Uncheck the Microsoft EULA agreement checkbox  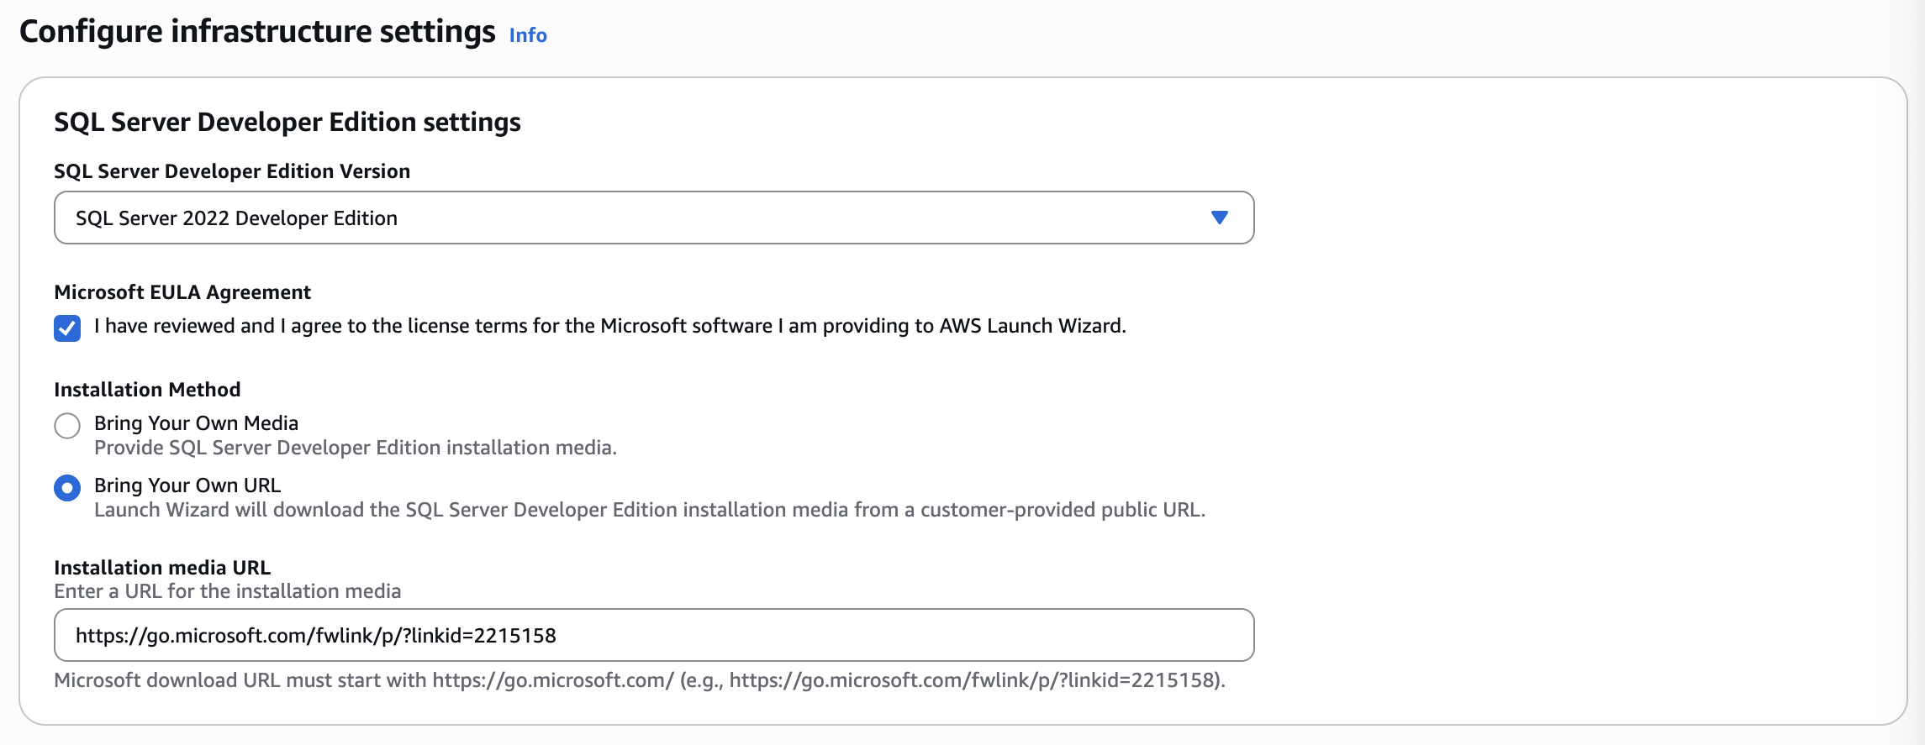pos(67,328)
